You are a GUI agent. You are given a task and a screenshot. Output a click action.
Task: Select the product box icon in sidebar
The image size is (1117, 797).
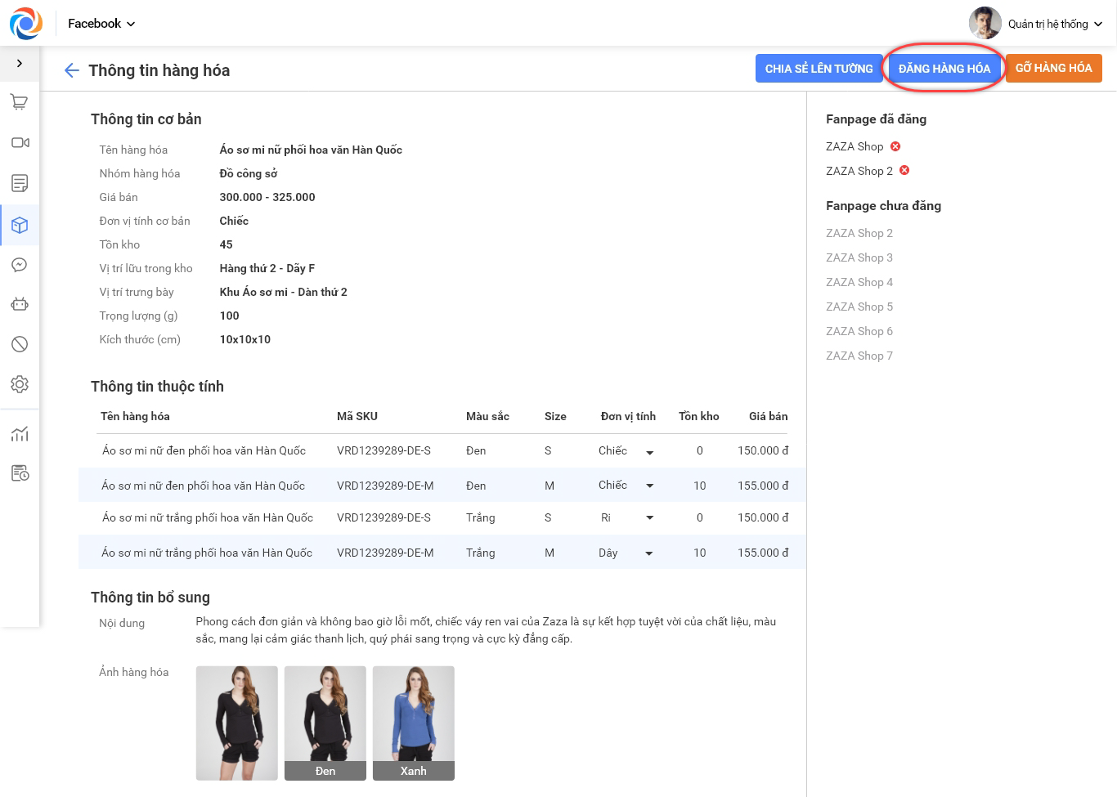click(x=20, y=226)
